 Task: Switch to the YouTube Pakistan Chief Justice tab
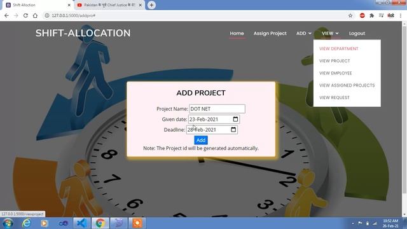pyautogui.click(x=109, y=5)
